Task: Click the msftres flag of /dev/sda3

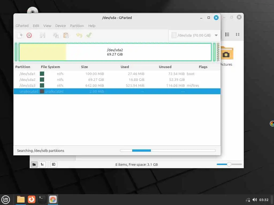Action: 193,85
